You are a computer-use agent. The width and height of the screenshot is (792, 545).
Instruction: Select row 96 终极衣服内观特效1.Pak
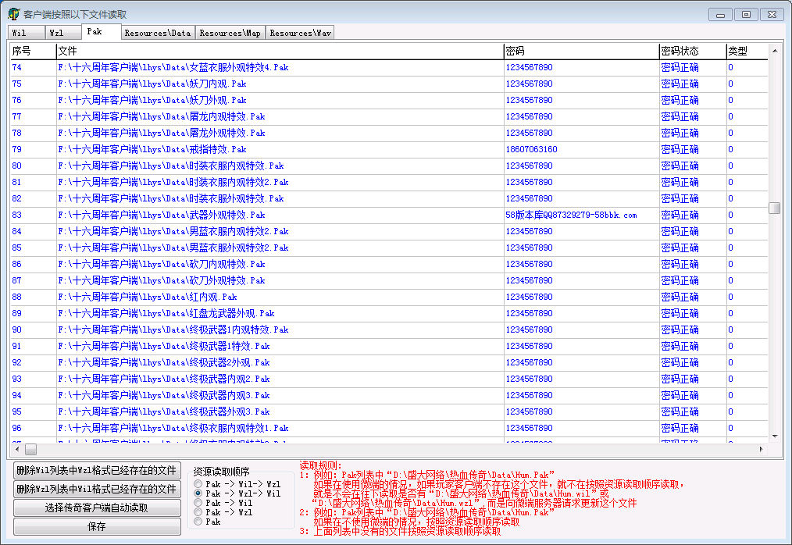388,429
